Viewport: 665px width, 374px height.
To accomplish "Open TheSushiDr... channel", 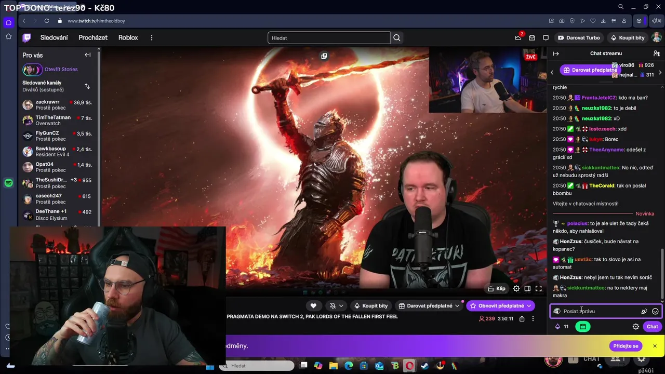I will tap(57, 183).
